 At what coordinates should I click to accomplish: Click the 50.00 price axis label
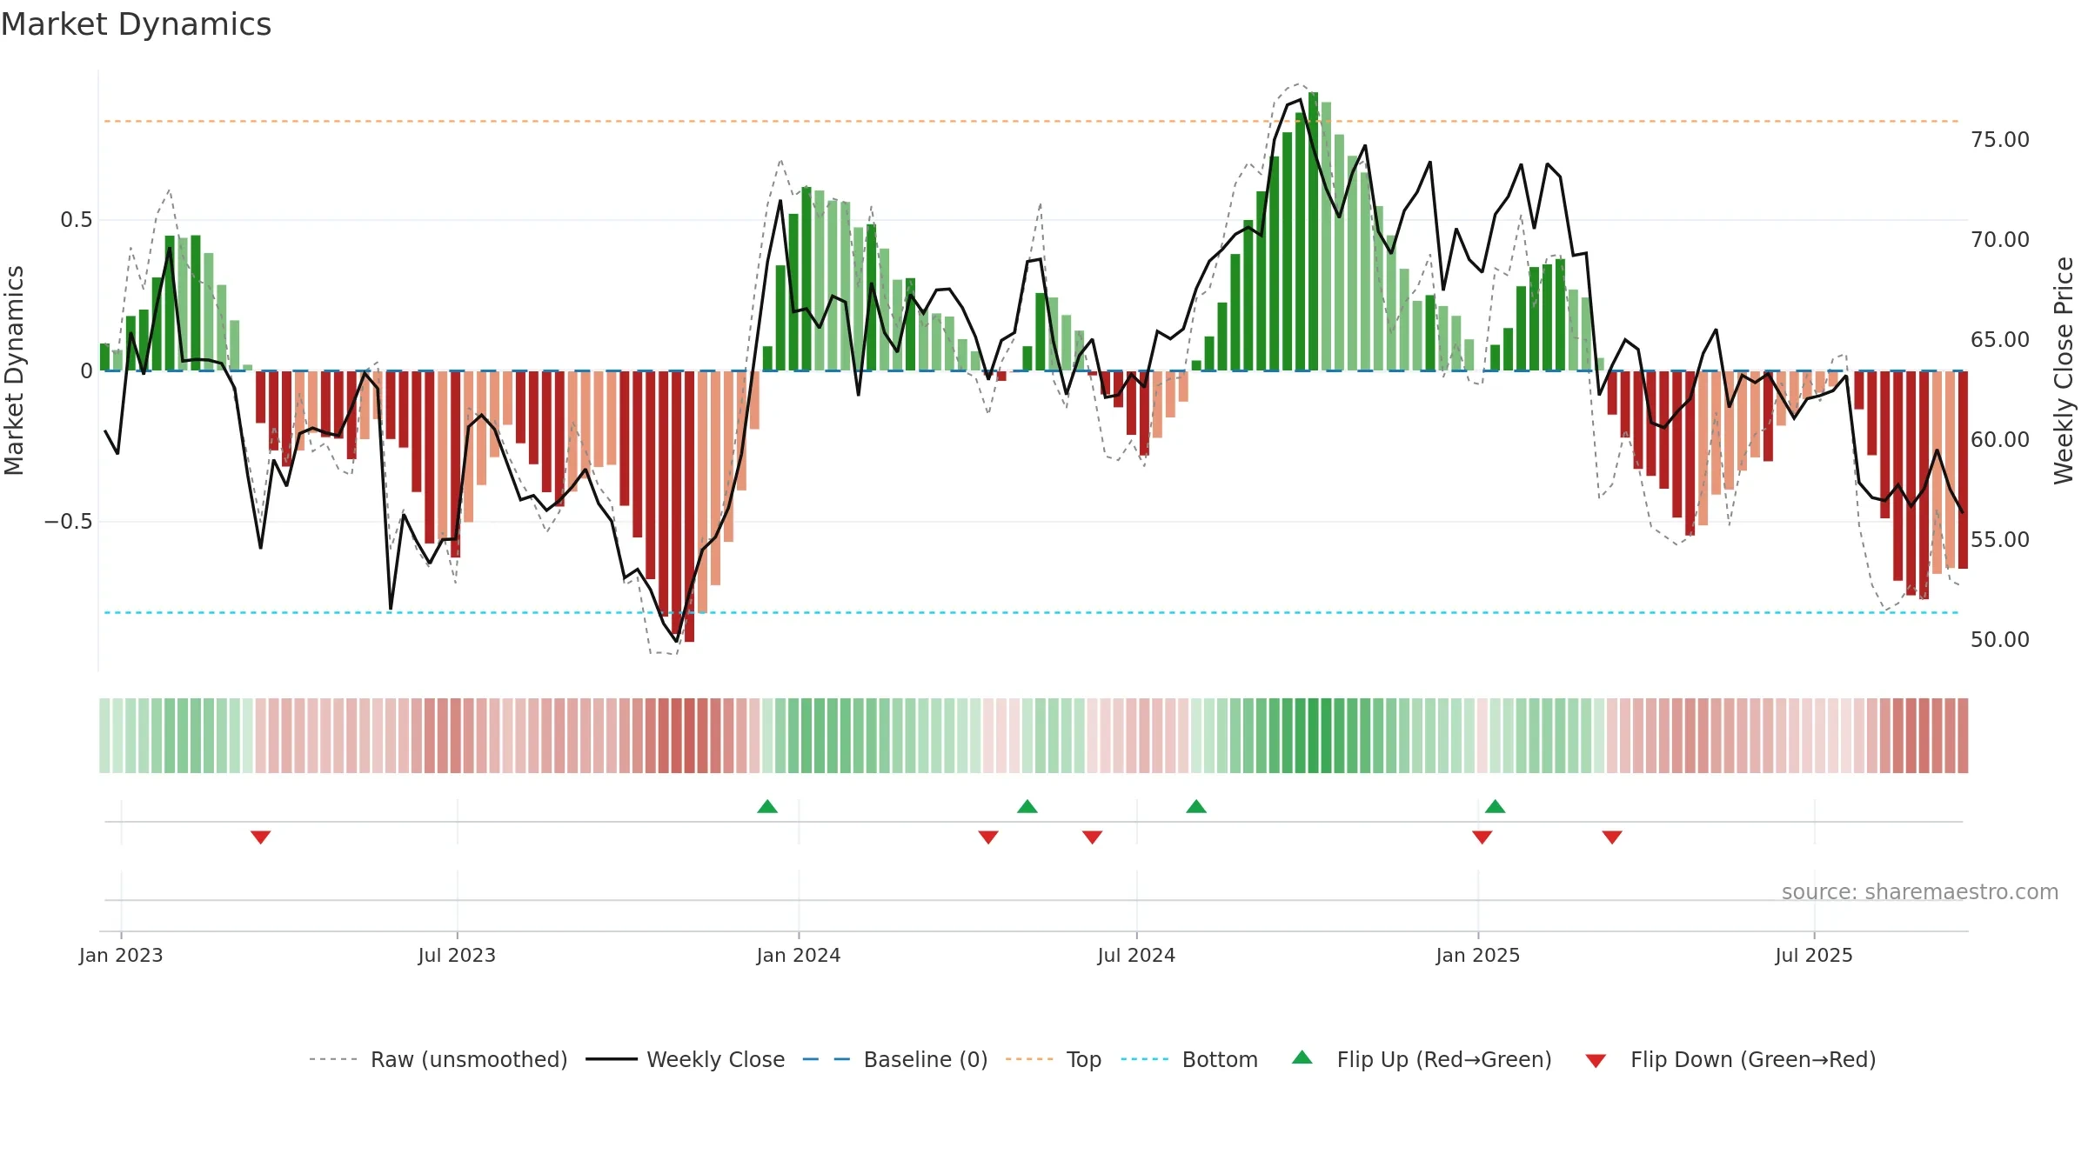pos(2000,640)
